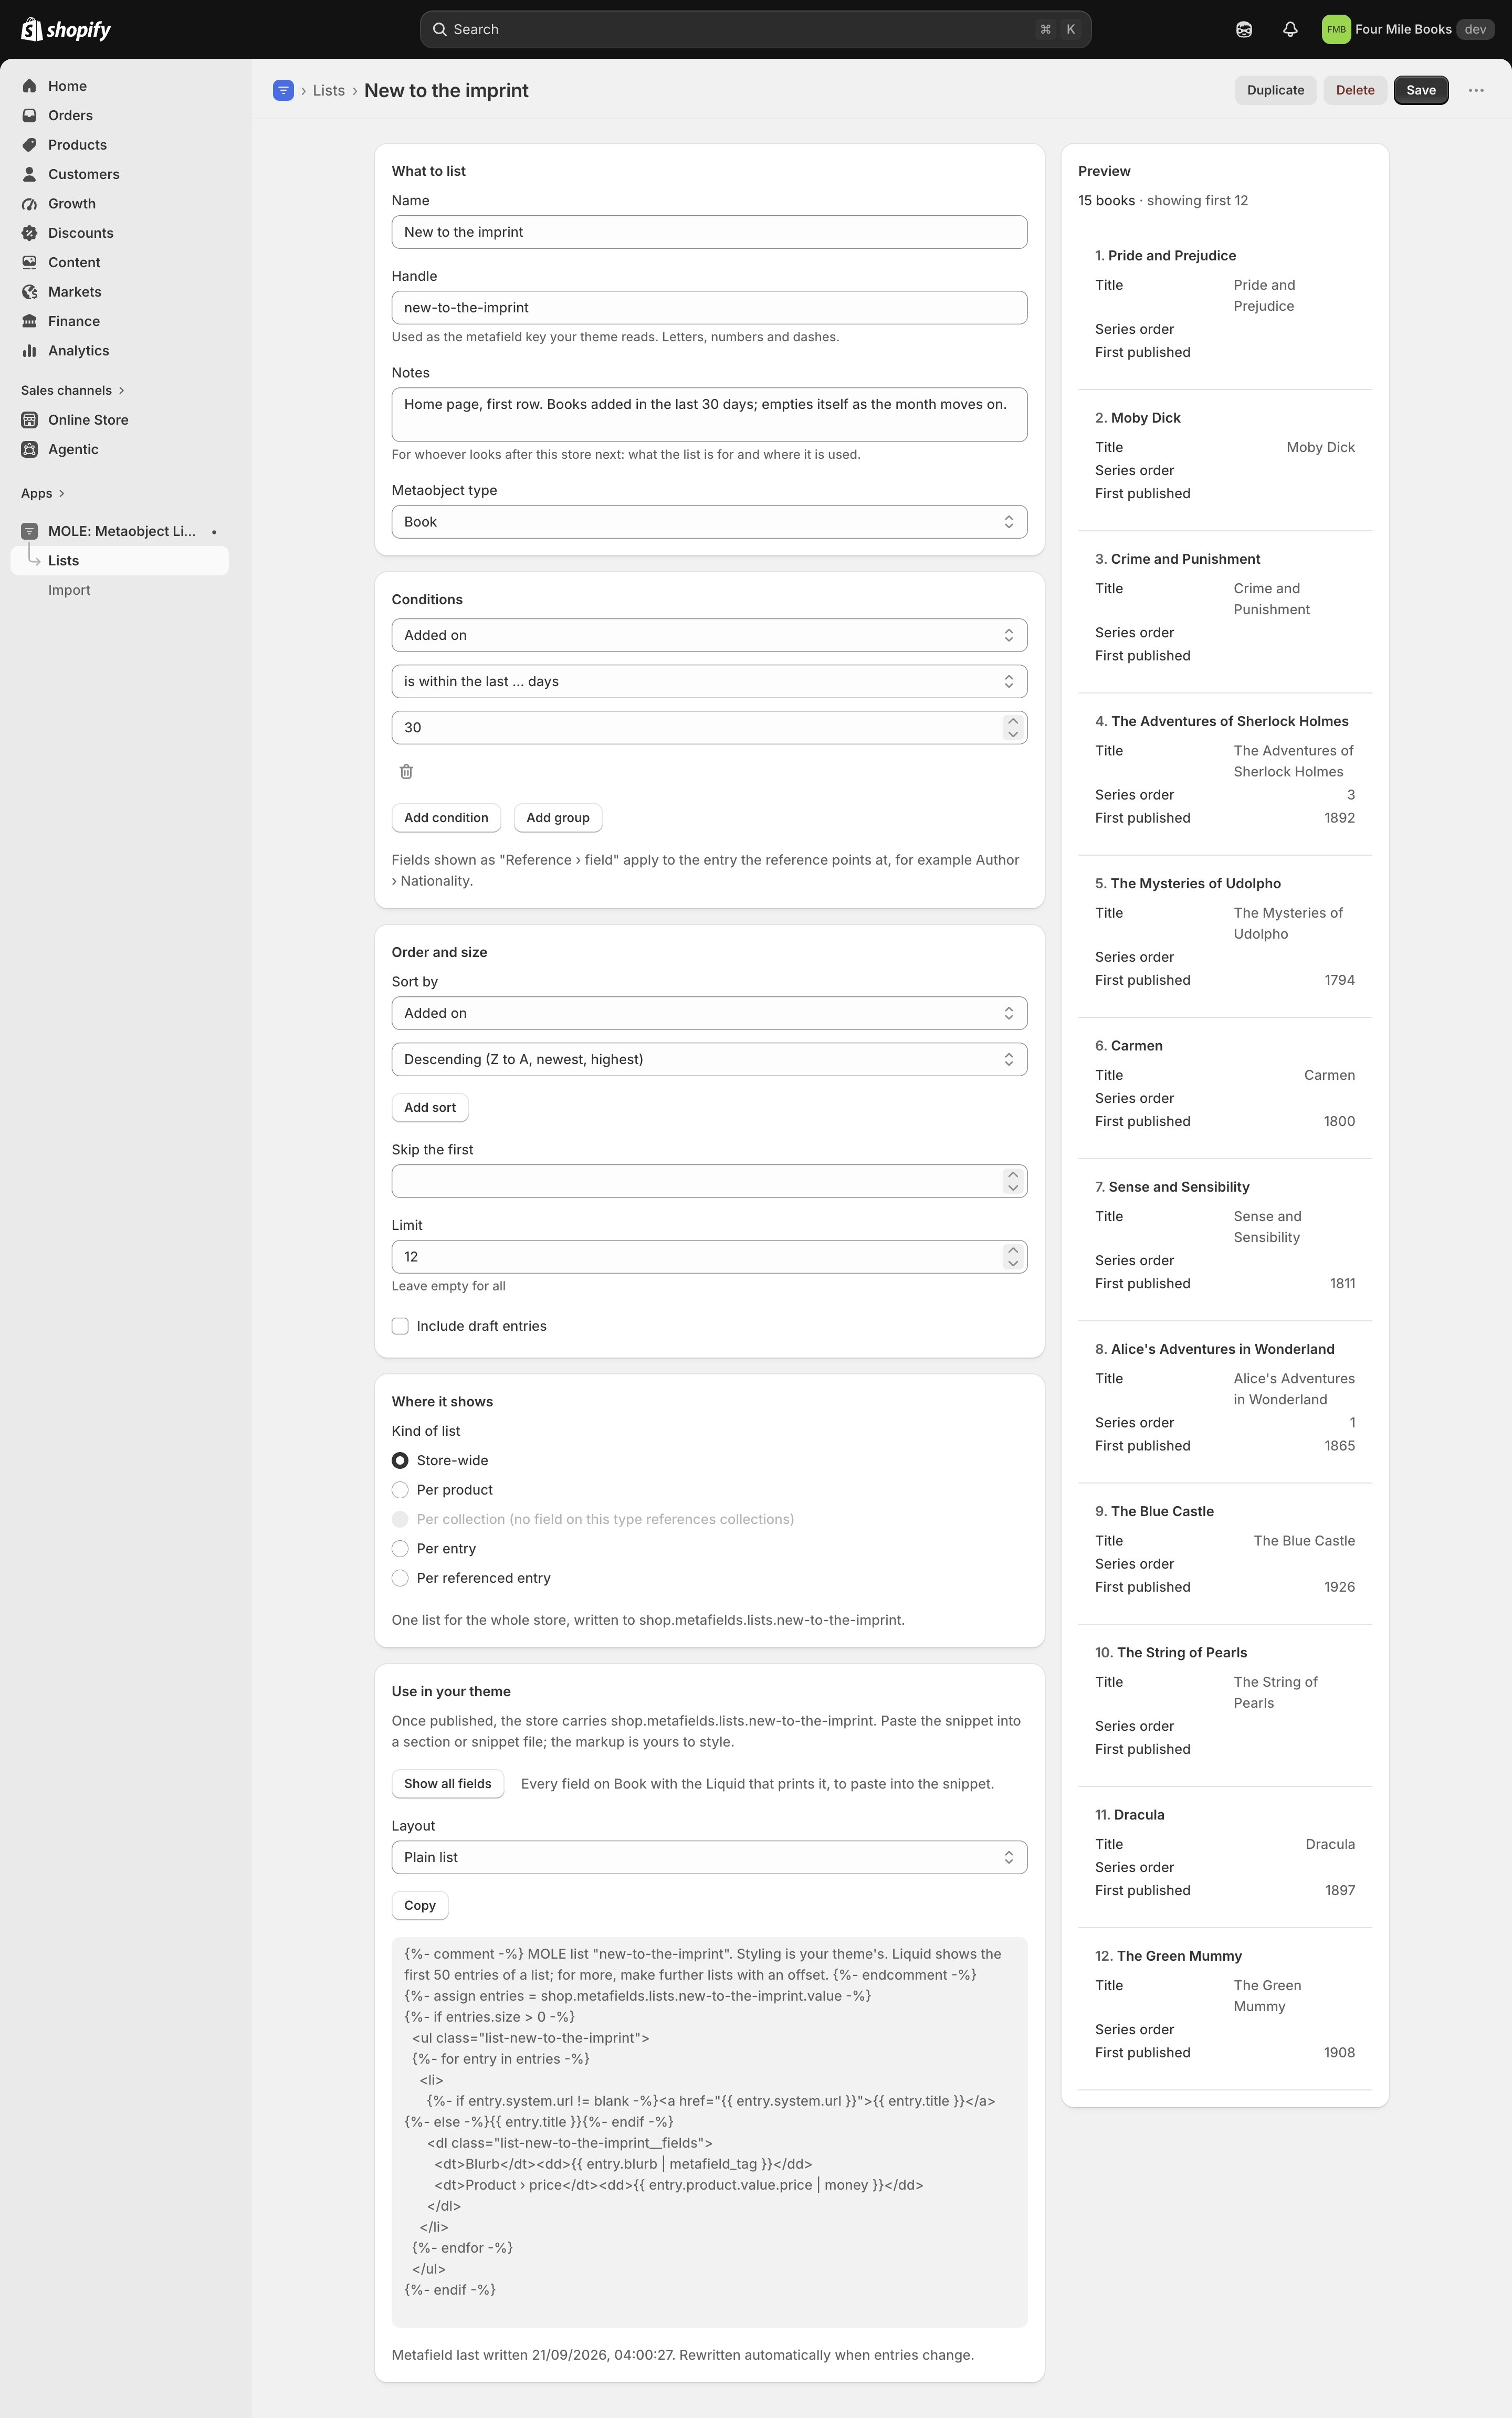Screen dimensions: 1512x2418
Task: Click the days value stepper arrows
Action: click(x=1013, y=727)
